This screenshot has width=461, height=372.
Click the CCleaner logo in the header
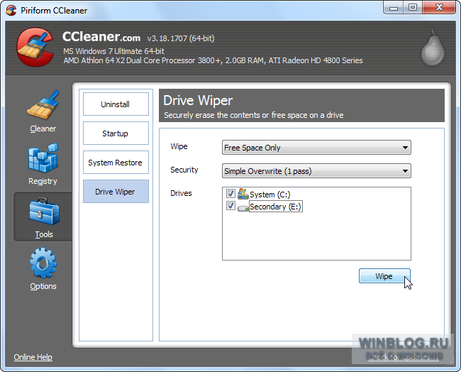pyautogui.click(x=35, y=47)
